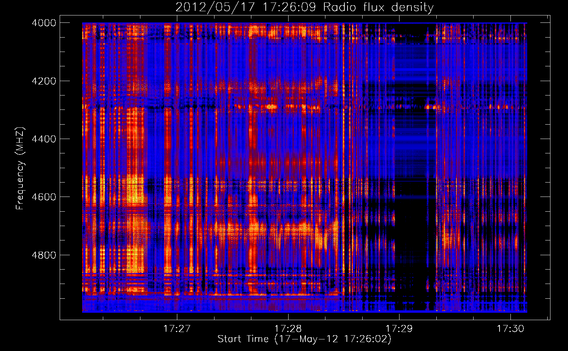Click the 4200 frequency axis label
Viewport: 568px width, 351px height.
(44, 81)
